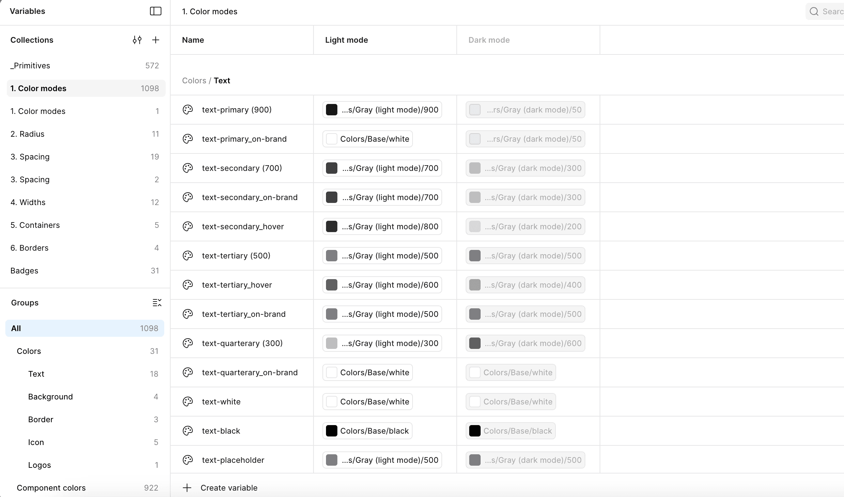The height and width of the screenshot is (497, 844).
Task: Open collection settings sliders icon
Action: [137, 40]
